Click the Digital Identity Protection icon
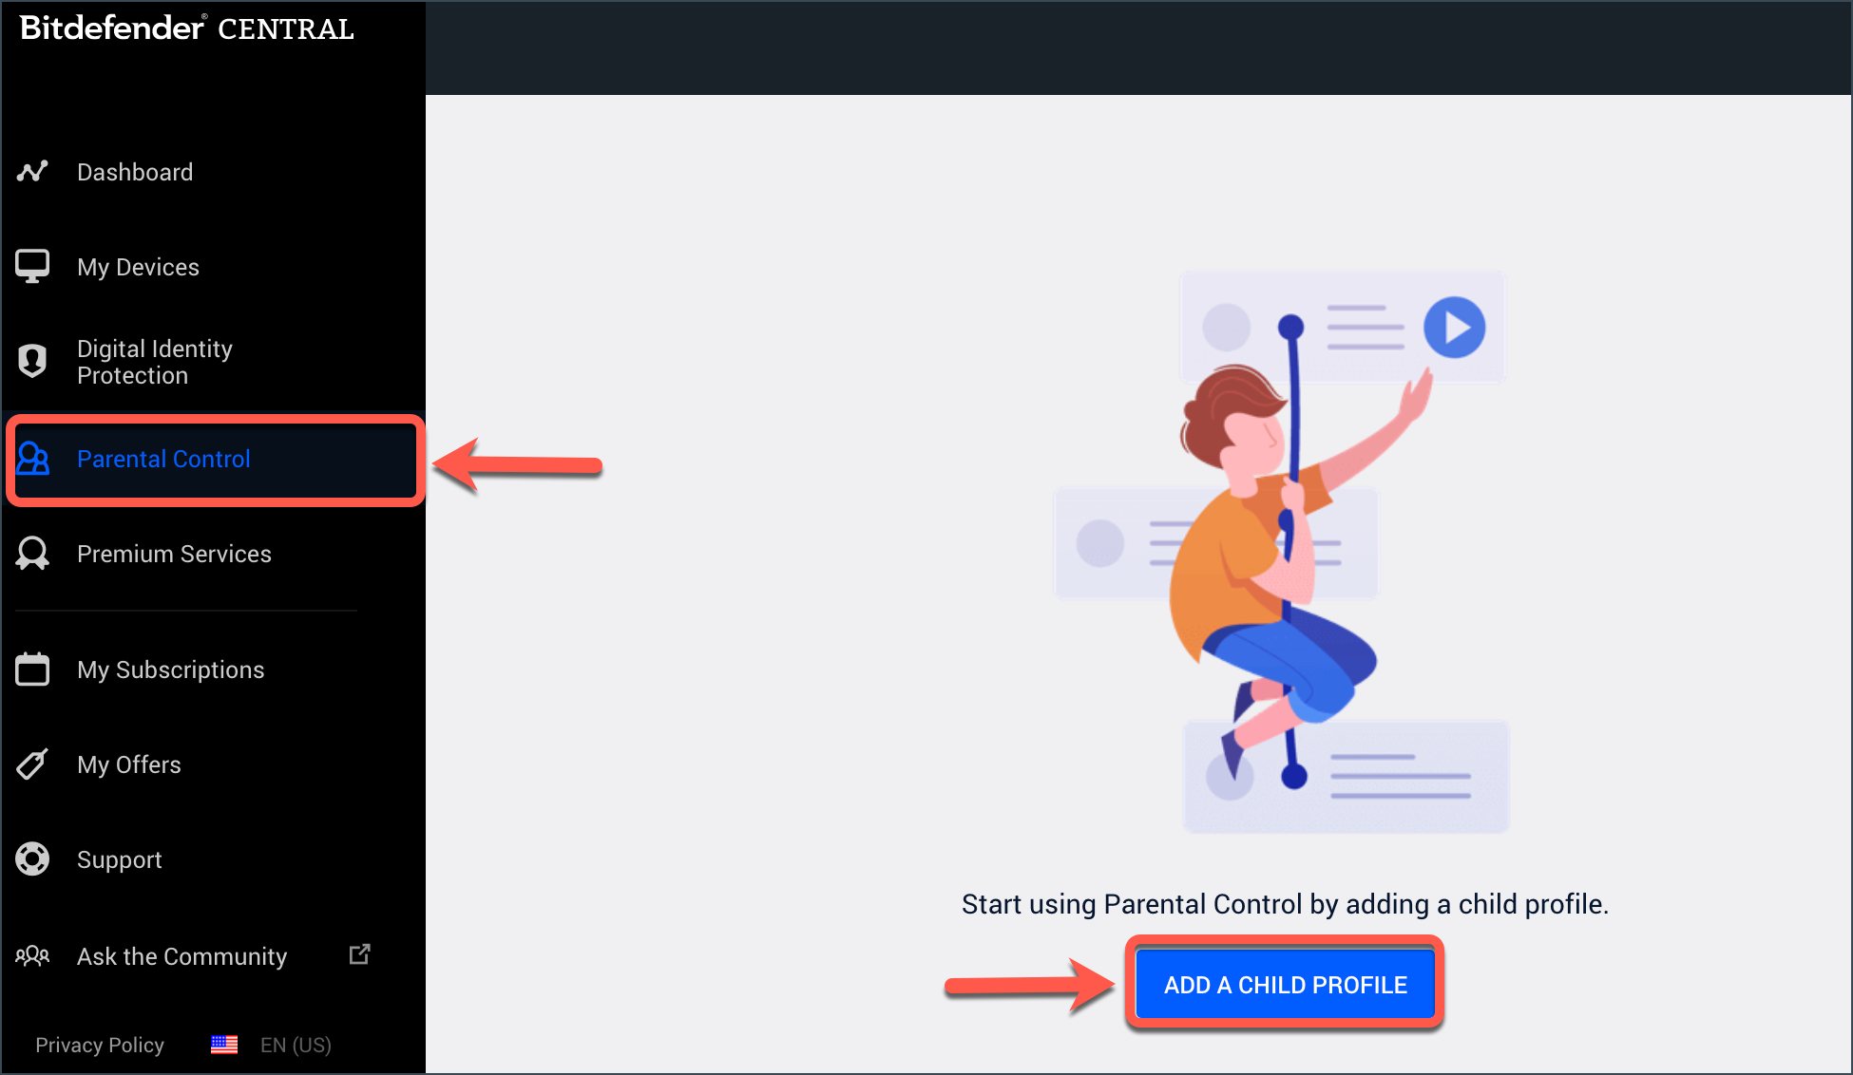Screen dimensions: 1853x1075 pyautogui.click(x=32, y=362)
